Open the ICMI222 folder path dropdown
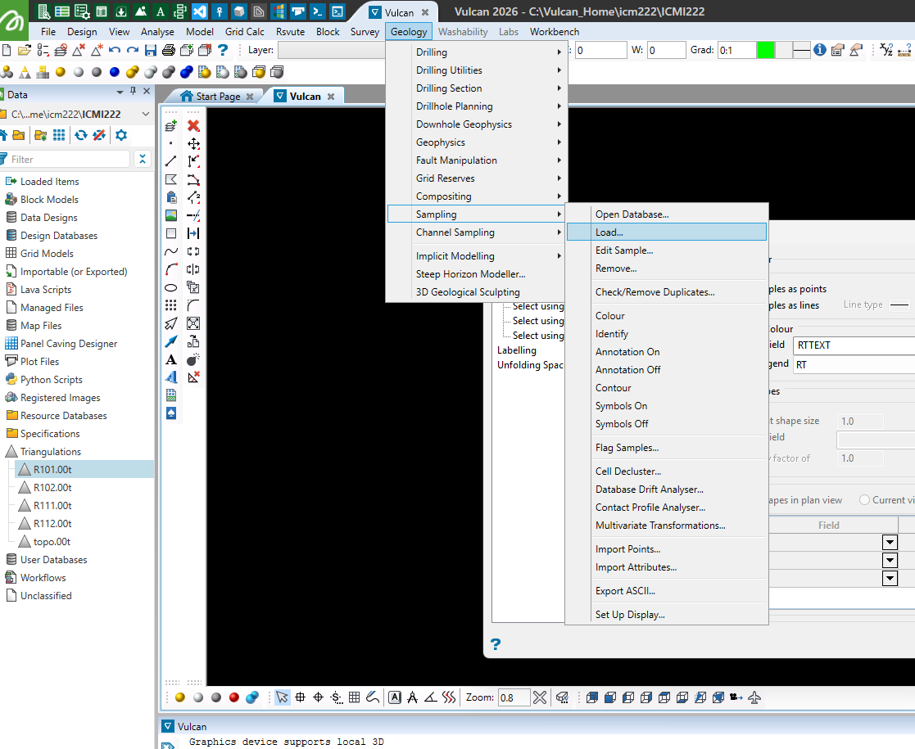915x749 pixels. (x=146, y=115)
